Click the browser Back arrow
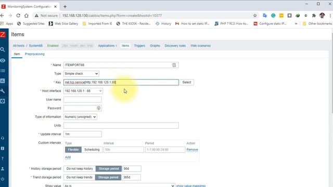Image resolution: width=333 pixels, height=187 pixels. (2, 16)
